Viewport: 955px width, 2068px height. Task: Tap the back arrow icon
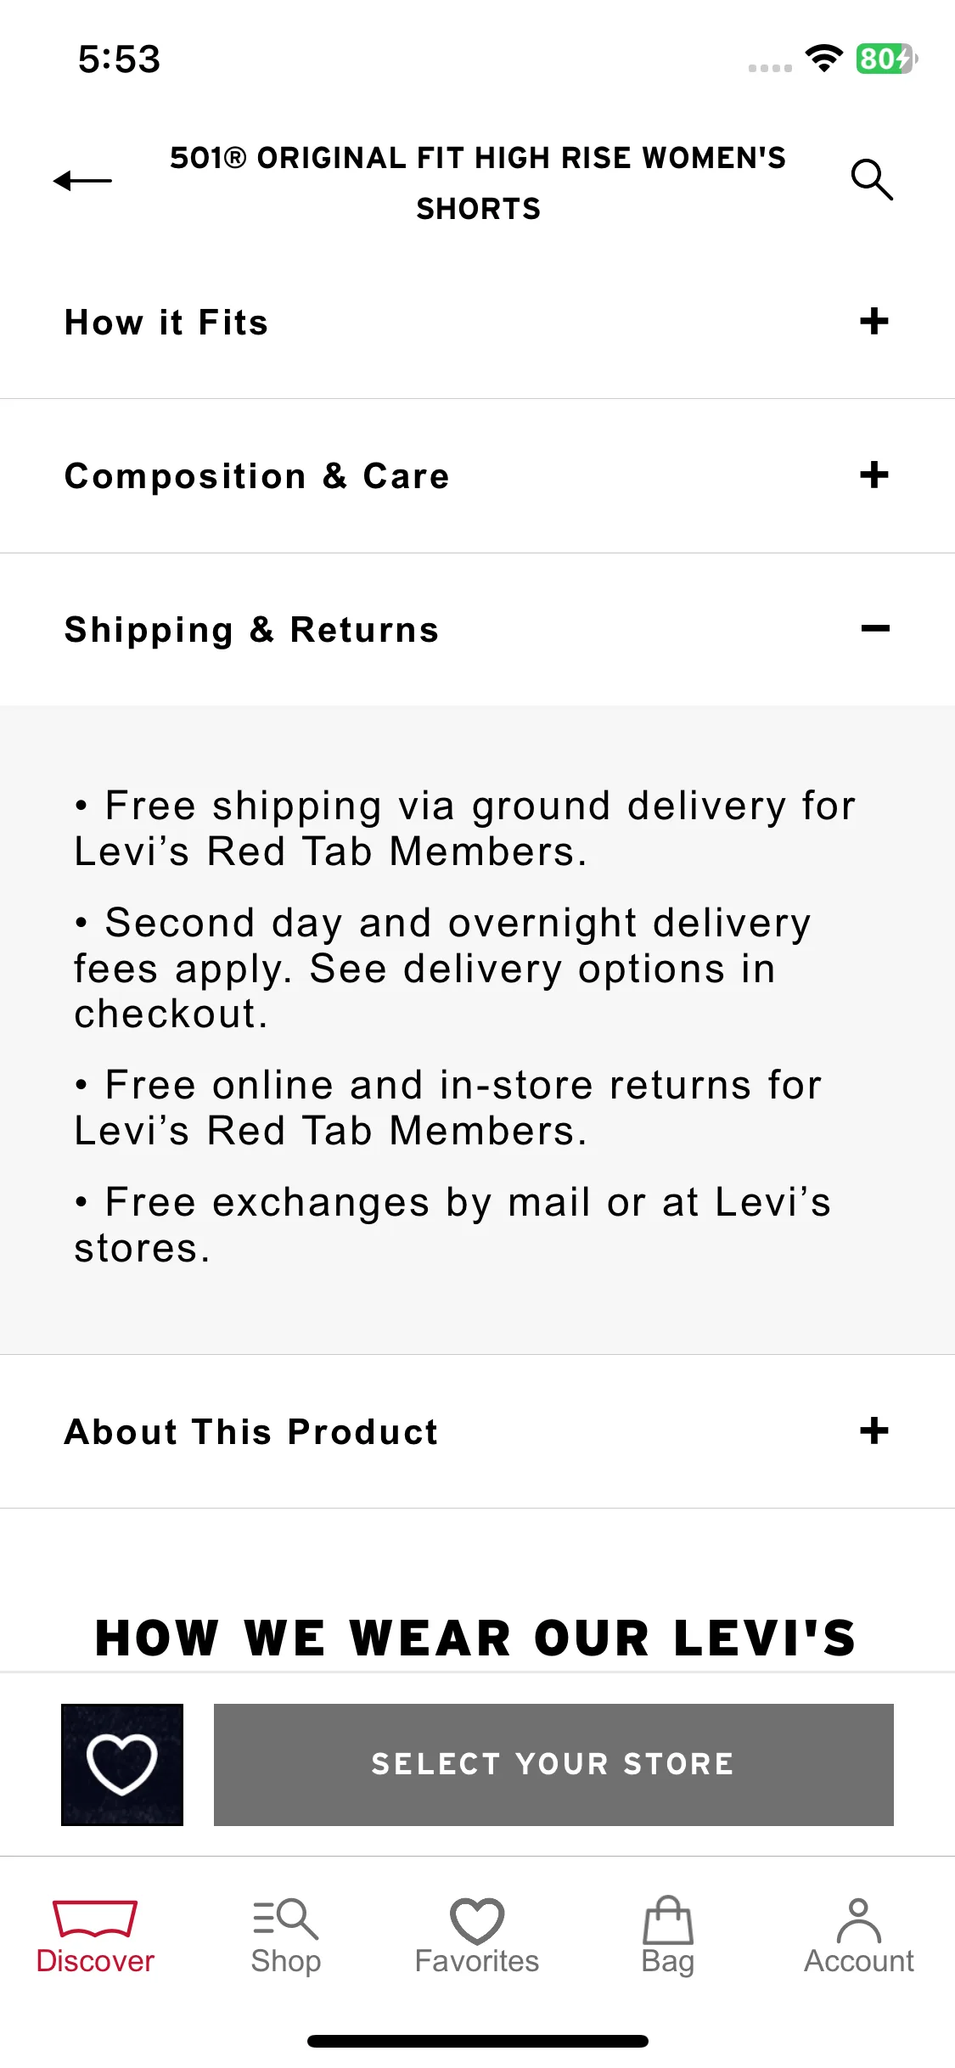point(82,180)
